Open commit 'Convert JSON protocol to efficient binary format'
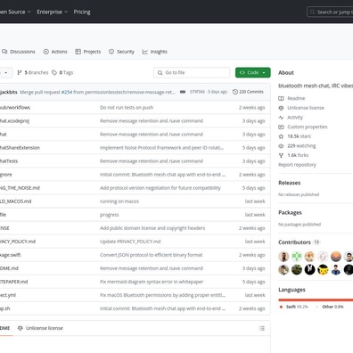This screenshot has height=353, width=353. coord(152,255)
